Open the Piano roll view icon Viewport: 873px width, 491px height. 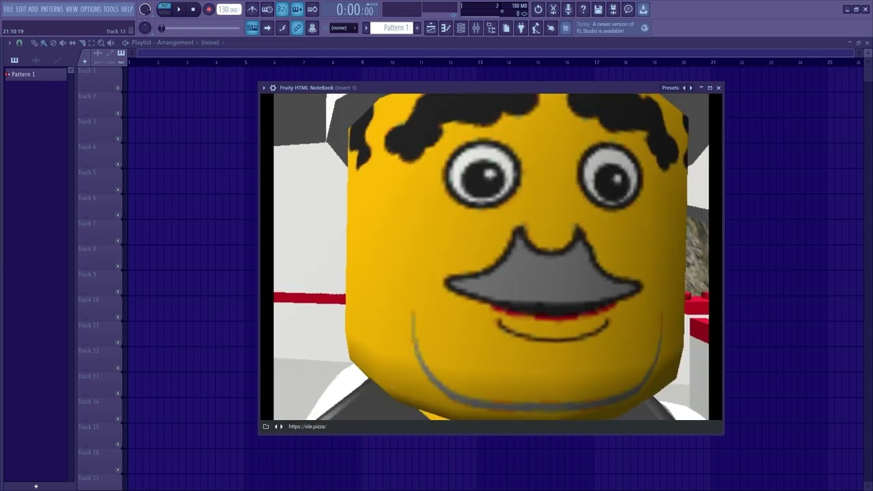[446, 28]
